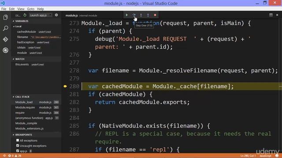Open the Git source control view
This screenshot has height=158, width=282.
(x=6, y=39)
